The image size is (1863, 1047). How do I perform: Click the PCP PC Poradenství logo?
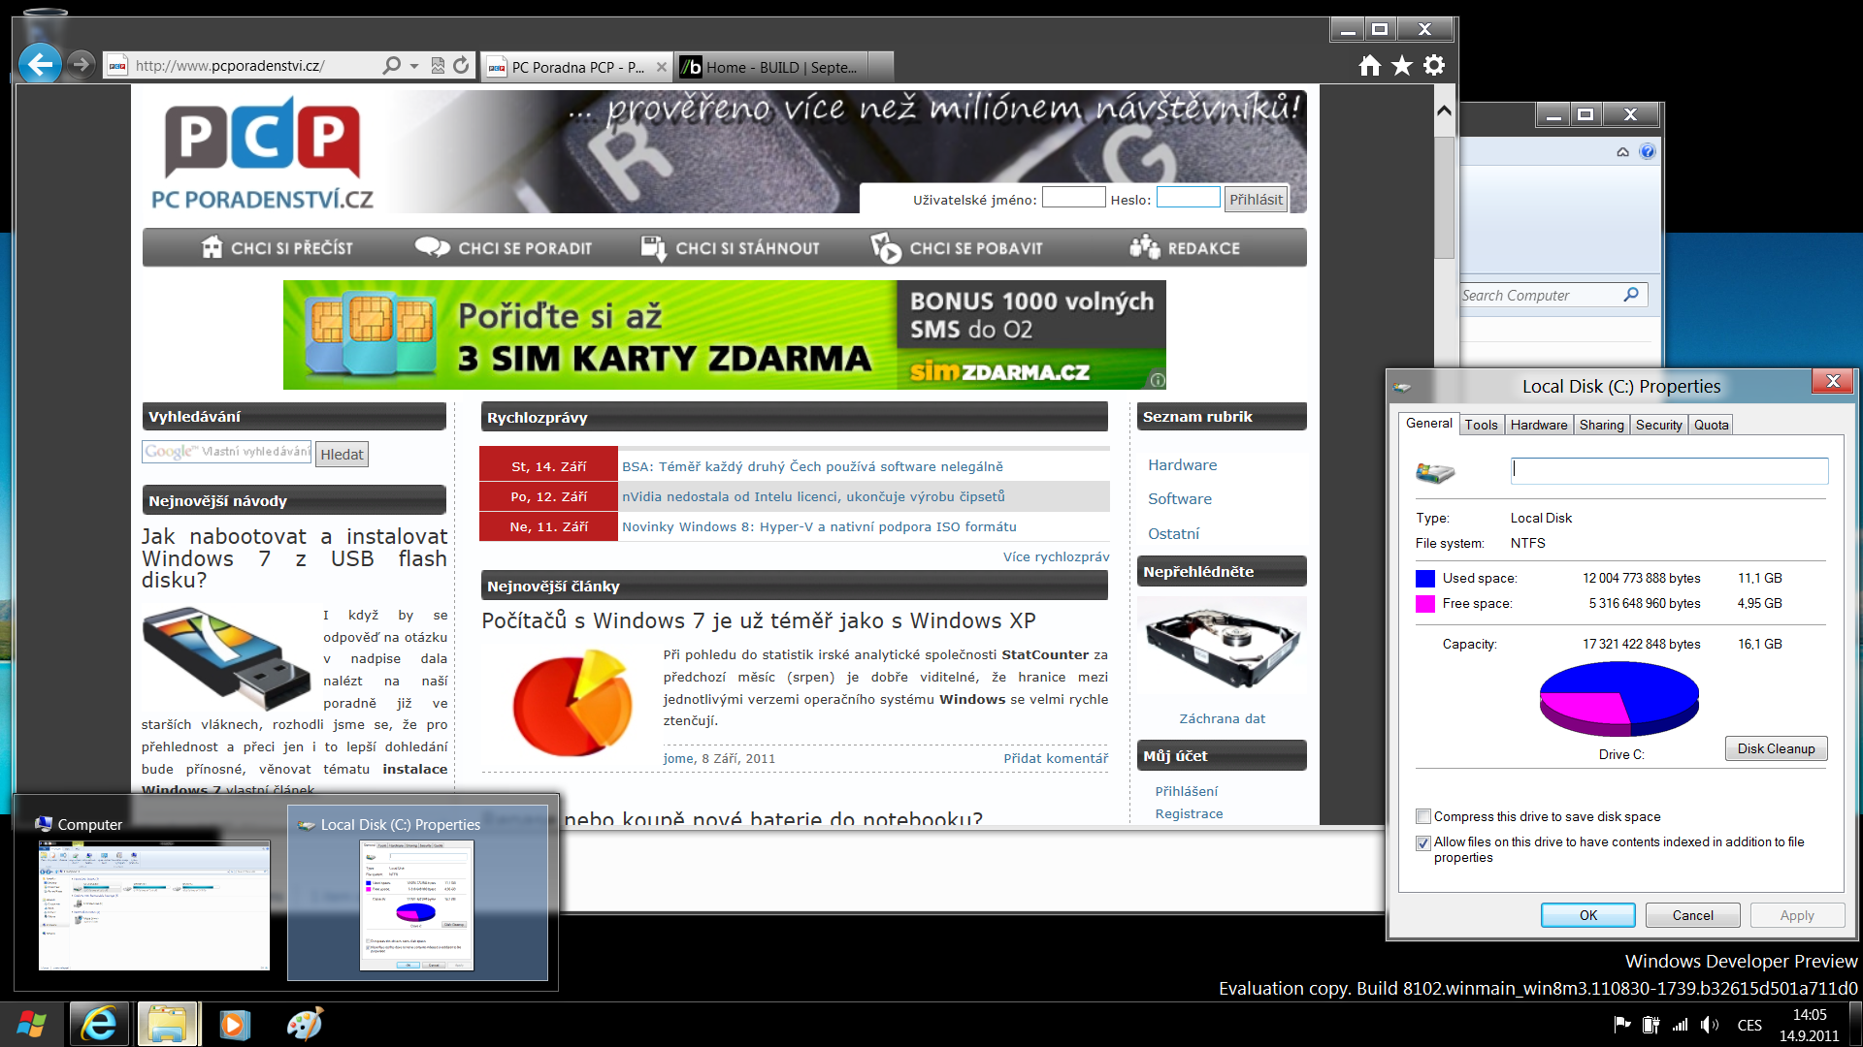click(x=262, y=153)
